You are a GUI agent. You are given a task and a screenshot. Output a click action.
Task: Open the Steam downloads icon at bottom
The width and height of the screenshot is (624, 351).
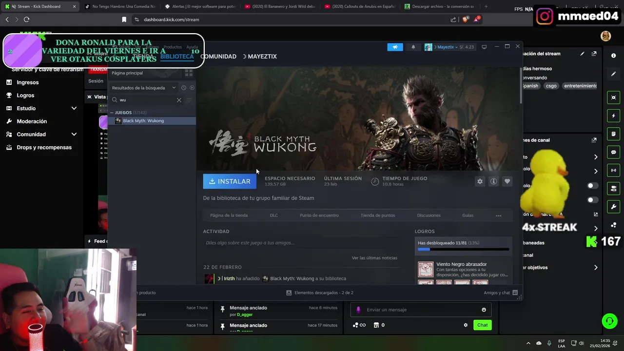289,292
